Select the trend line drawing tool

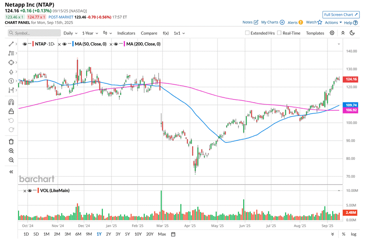tap(11, 44)
